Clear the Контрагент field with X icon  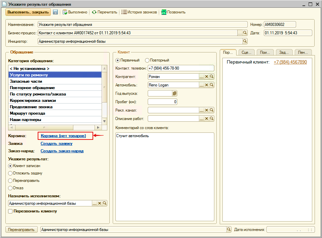click(x=207, y=77)
